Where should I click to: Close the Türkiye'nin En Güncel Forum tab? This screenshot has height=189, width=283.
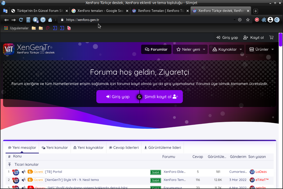(67, 11)
